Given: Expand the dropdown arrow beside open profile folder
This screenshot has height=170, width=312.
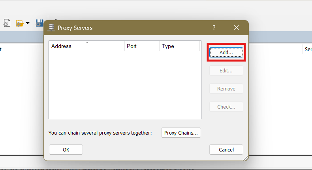Looking at the screenshot, I should (28, 24).
